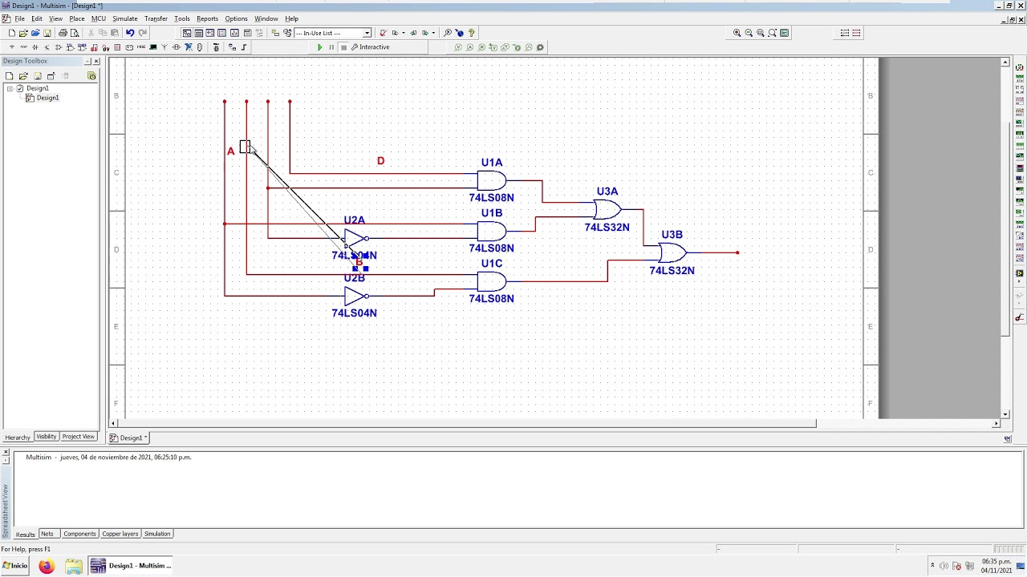
Task: Open the Transfer menu
Action: point(156,18)
